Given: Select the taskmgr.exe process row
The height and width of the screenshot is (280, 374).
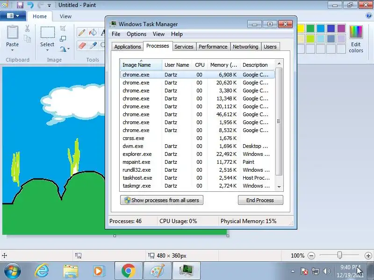Looking at the screenshot, I should click(197, 186).
